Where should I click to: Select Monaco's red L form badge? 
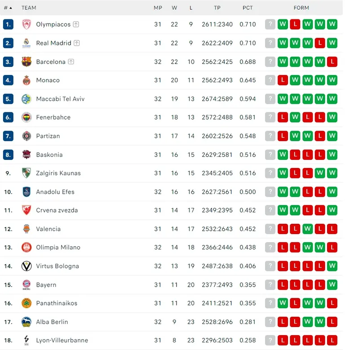pyautogui.click(x=283, y=80)
